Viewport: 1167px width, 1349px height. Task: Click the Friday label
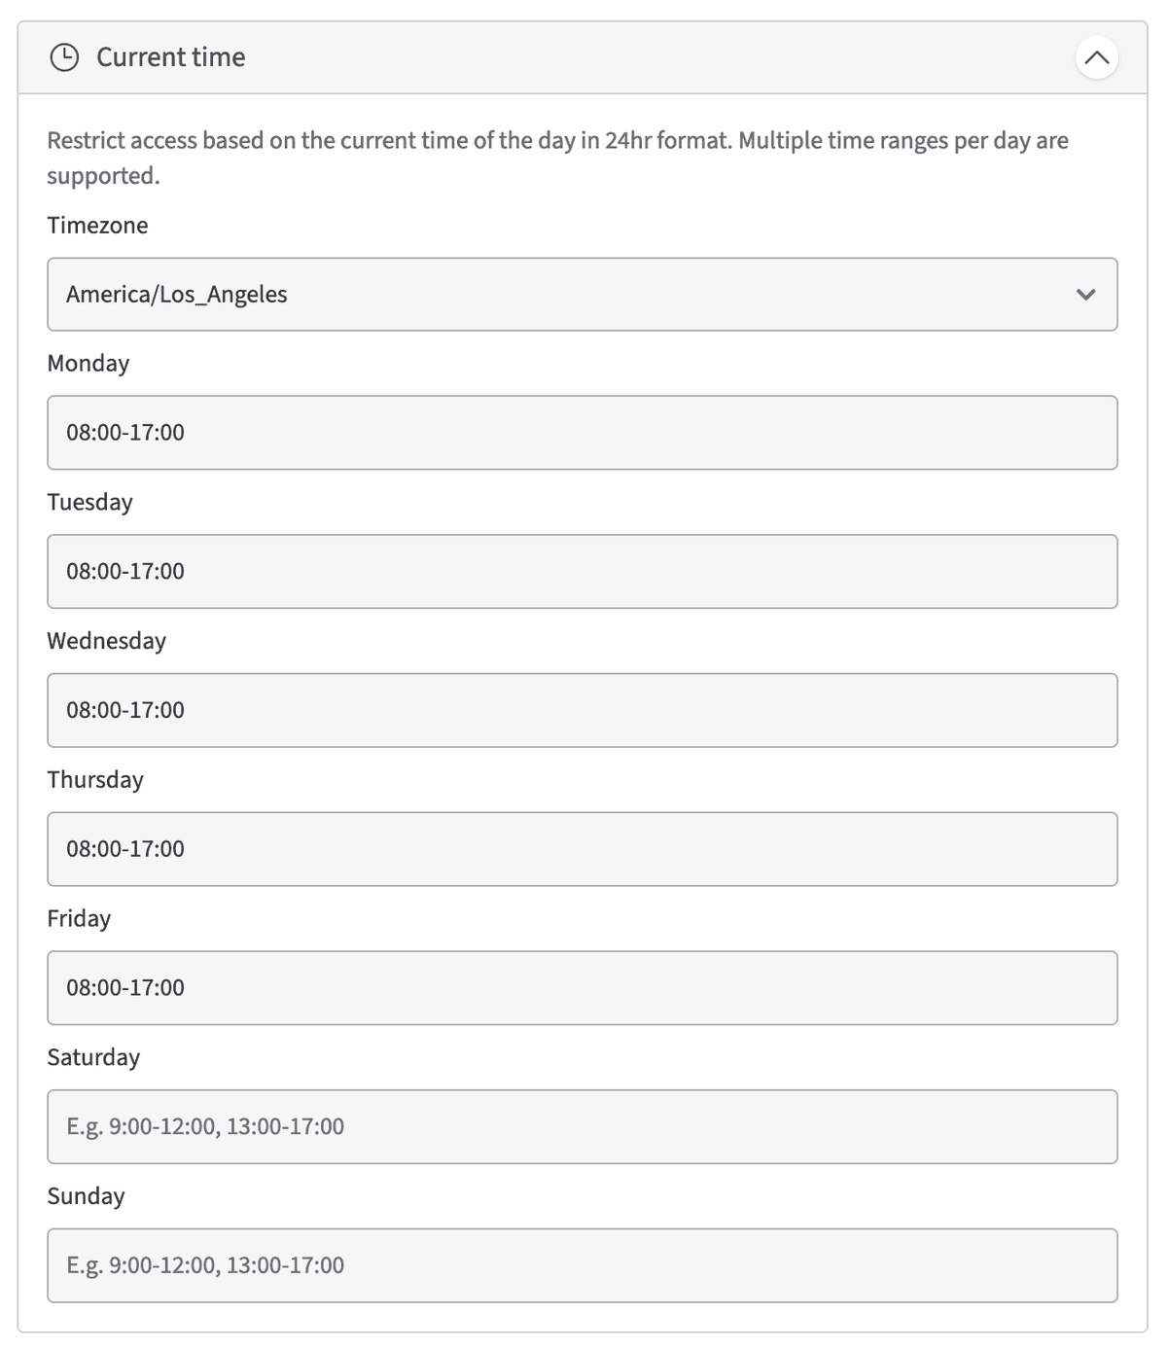click(x=79, y=918)
